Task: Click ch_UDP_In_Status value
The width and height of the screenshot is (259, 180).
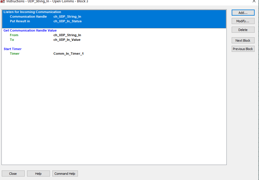Action: click(x=67, y=21)
